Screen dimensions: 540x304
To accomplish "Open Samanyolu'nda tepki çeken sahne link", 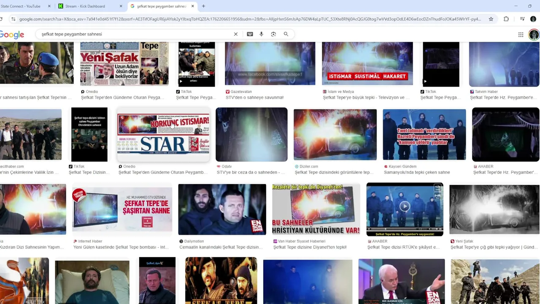I will point(417,172).
